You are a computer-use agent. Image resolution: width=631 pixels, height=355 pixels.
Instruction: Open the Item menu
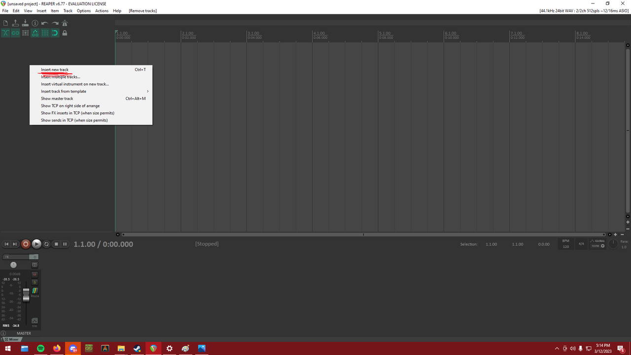[55, 11]
